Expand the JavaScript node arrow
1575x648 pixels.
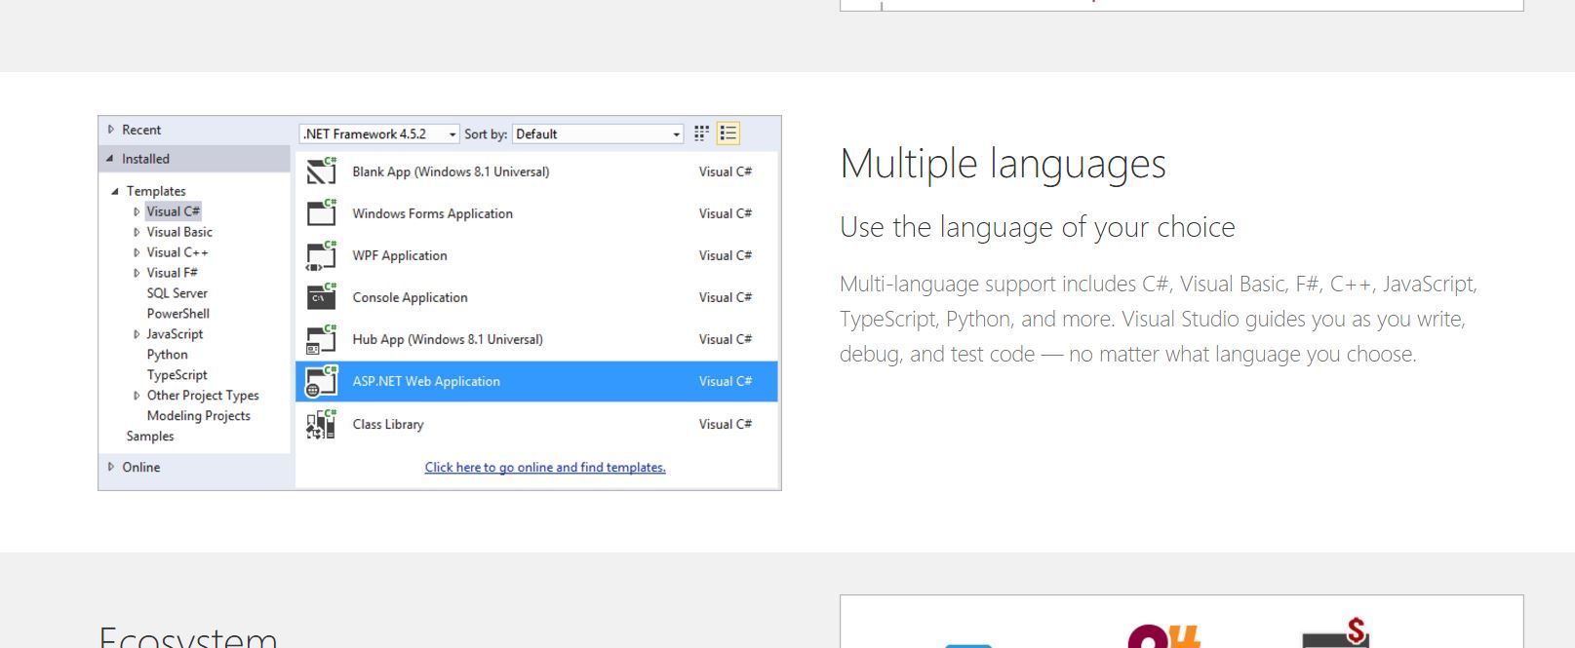pos(137,334)
